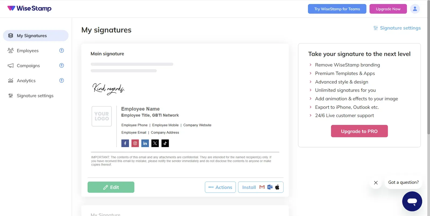Close the Got a question prompt
Screen dimensions: 430x216
376,183
